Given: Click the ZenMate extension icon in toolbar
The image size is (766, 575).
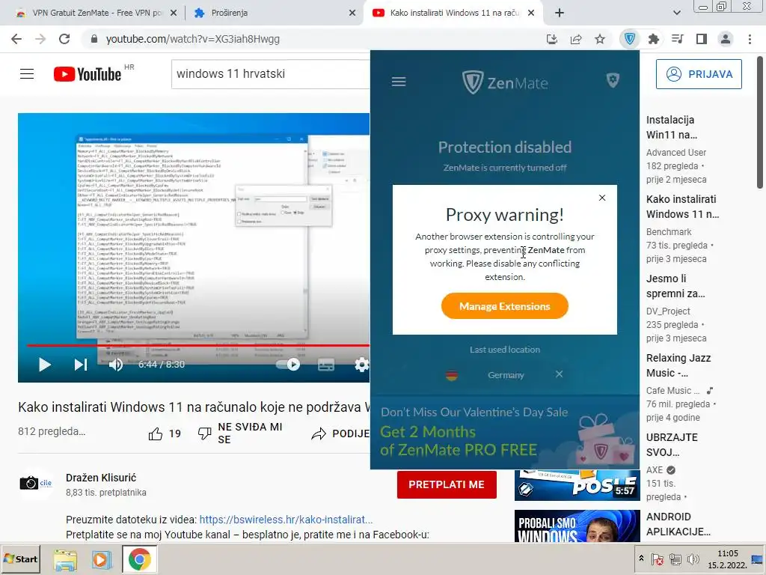Looking at the screenshot, I should (630, 39).
